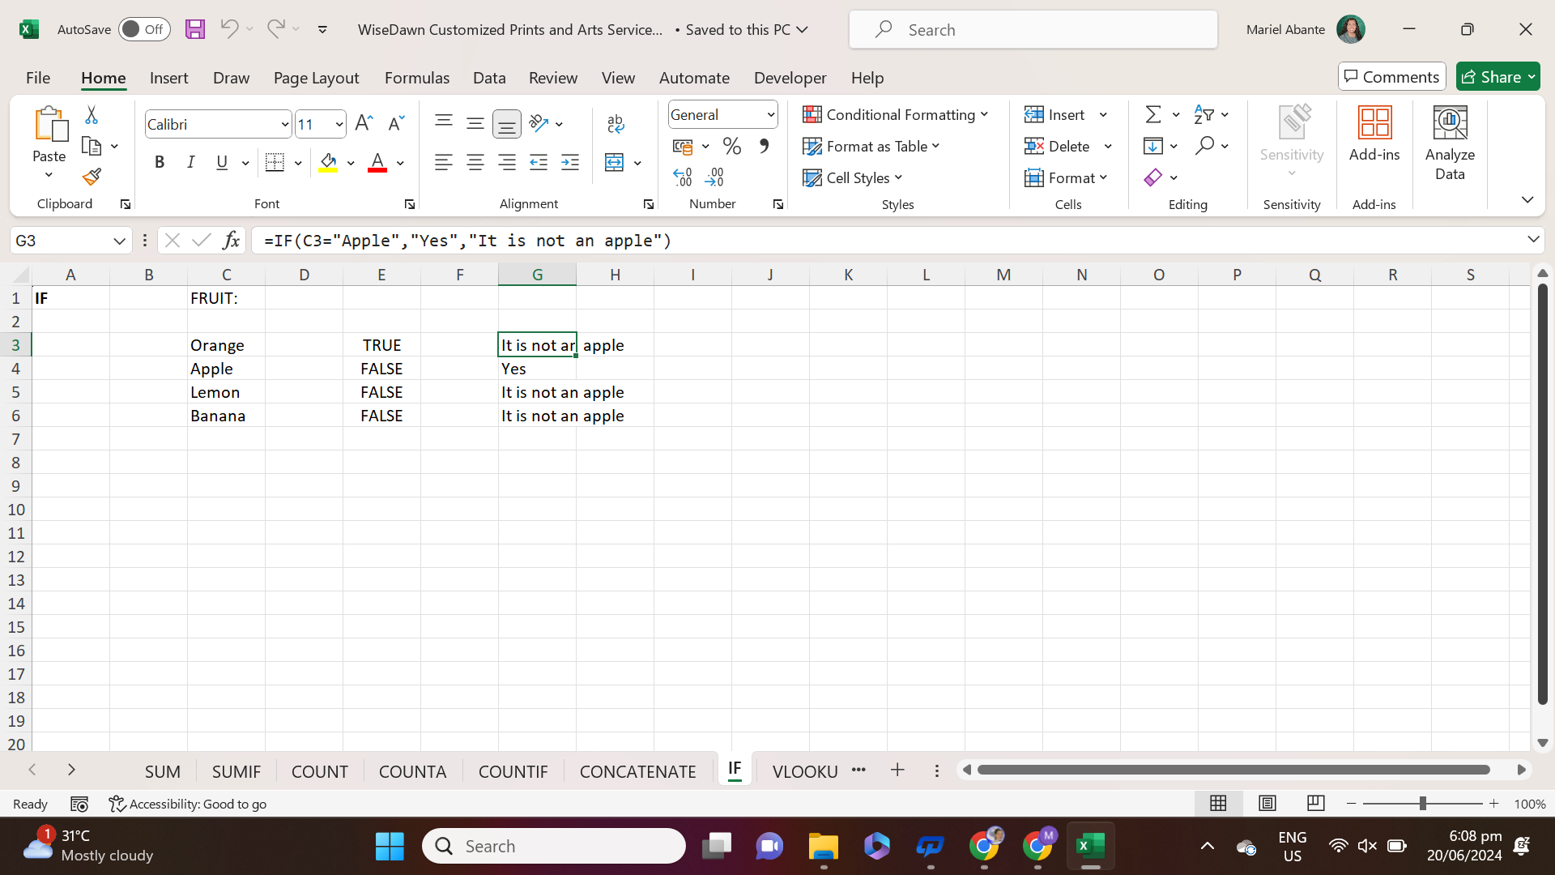Viewport: 1555px width, 875px height.
Task: Expand the font name Calibri dropdown
Action: 284,125
